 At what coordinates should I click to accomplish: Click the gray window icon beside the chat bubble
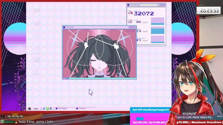coord(51,109)
